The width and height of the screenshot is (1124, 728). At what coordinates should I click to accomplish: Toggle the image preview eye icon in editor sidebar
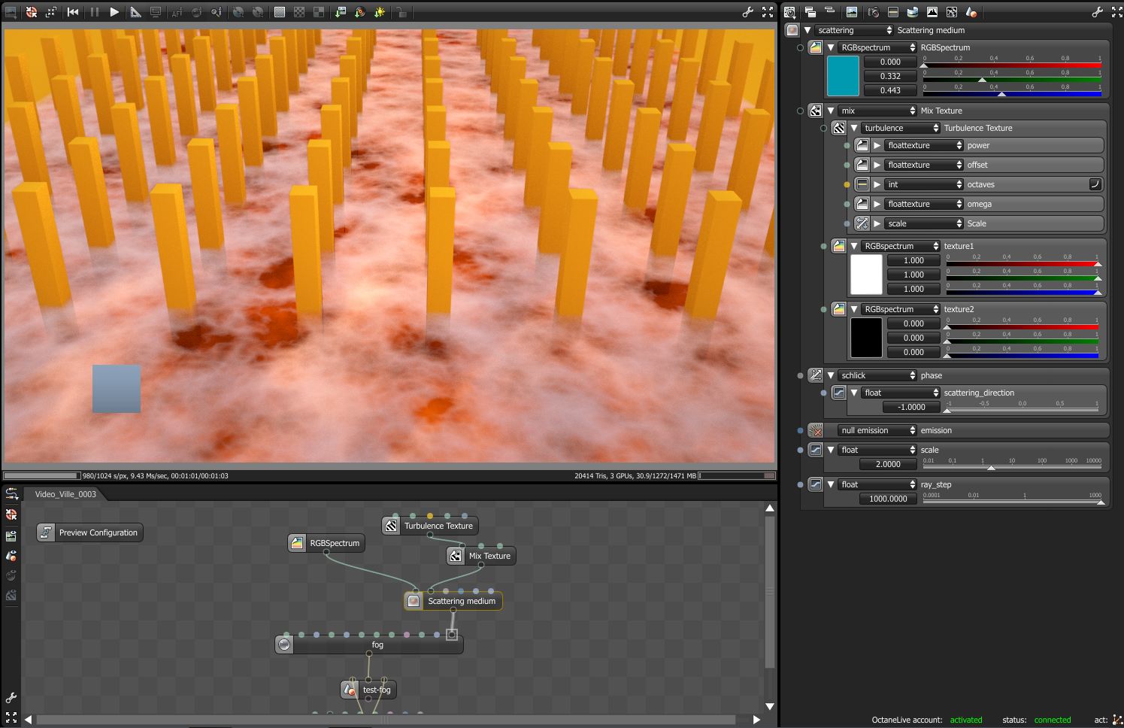[11, 535]
